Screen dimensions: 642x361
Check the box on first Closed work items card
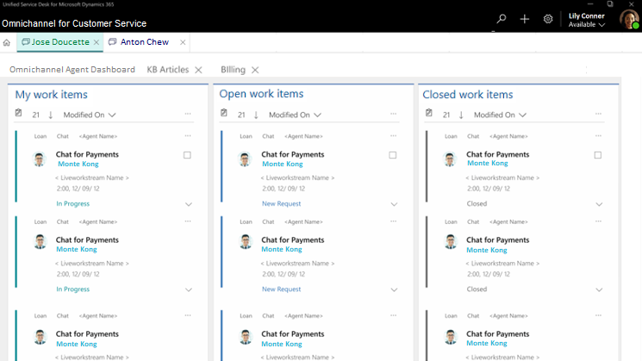coord(598,155)
